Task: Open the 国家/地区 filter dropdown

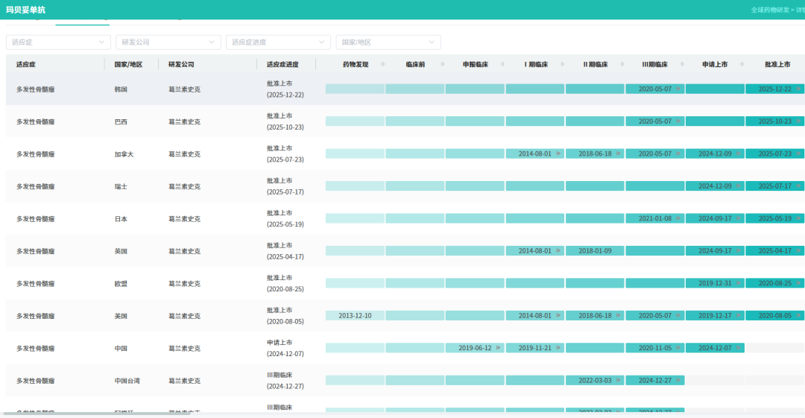Action: coord(388,42)
